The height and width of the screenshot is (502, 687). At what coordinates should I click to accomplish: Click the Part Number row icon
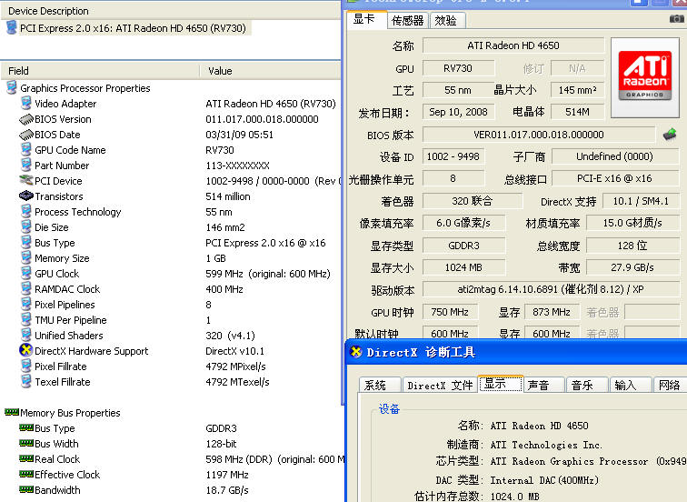(26, 166)
